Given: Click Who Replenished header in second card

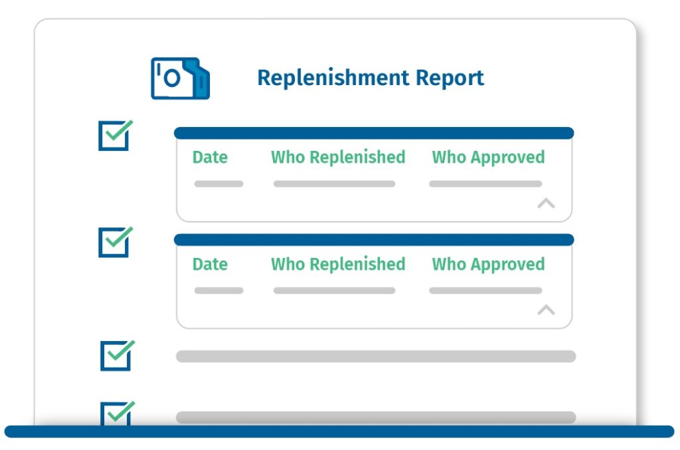Looking at the screenshot, I should coord(338,264).
